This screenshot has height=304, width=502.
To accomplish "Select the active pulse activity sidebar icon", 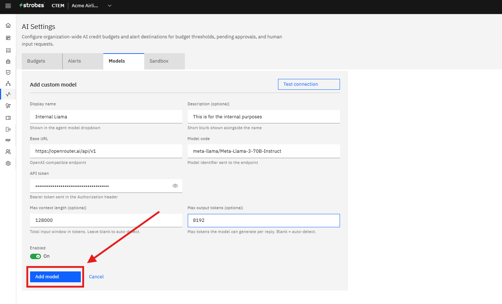I will click(8, 94).
